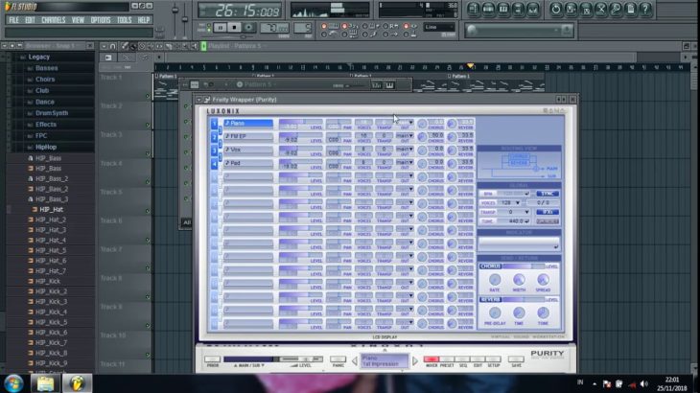The height and width of the screenshot is (393, 700).
Task: Select the HIP_Hat_7 sample
Action: [51, 271]
